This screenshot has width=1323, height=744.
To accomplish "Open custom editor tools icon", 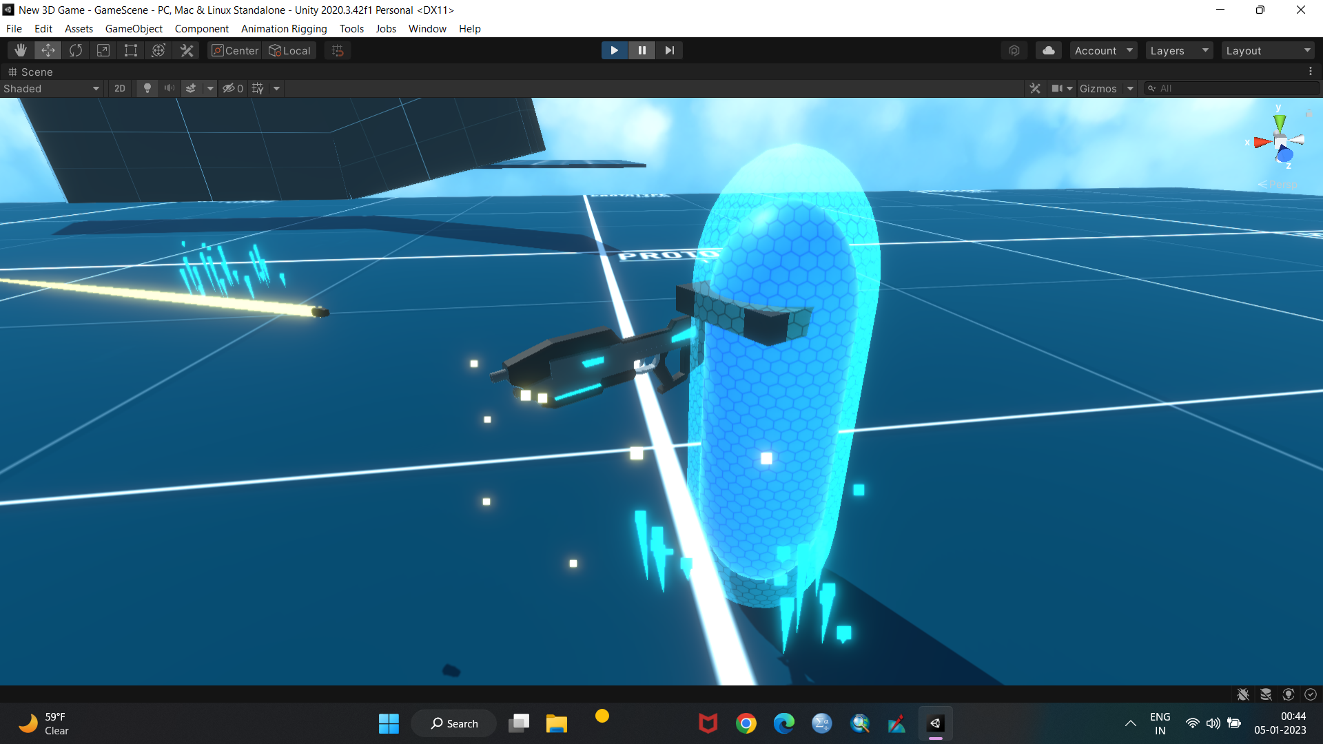I will pyautogui.click(x=187, y=50).
